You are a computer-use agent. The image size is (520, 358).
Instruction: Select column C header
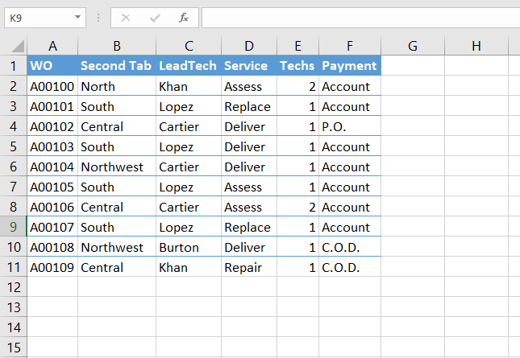(x=189, y=46)
